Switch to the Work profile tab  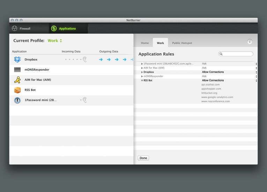tap(161, 43)
